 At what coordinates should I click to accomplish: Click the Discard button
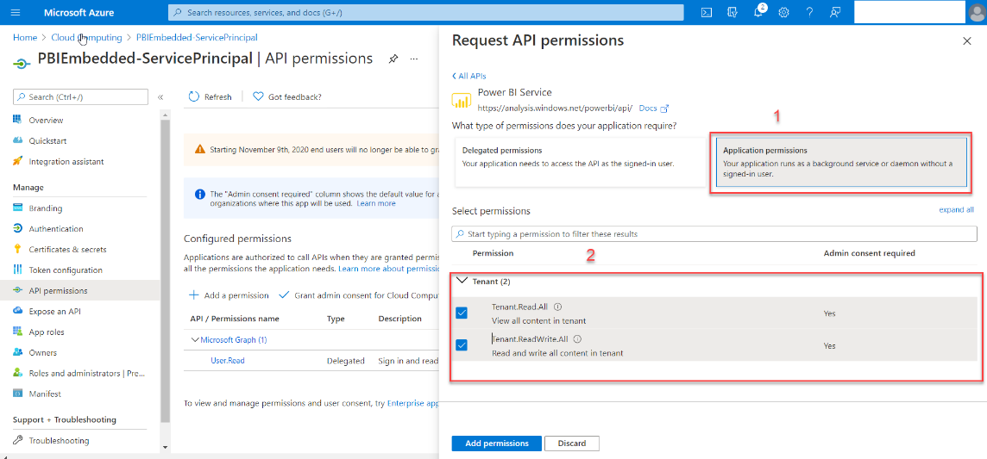[572, 443]
